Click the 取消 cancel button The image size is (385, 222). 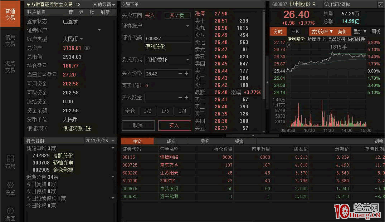pyautogui.click(x=138, y=125)
